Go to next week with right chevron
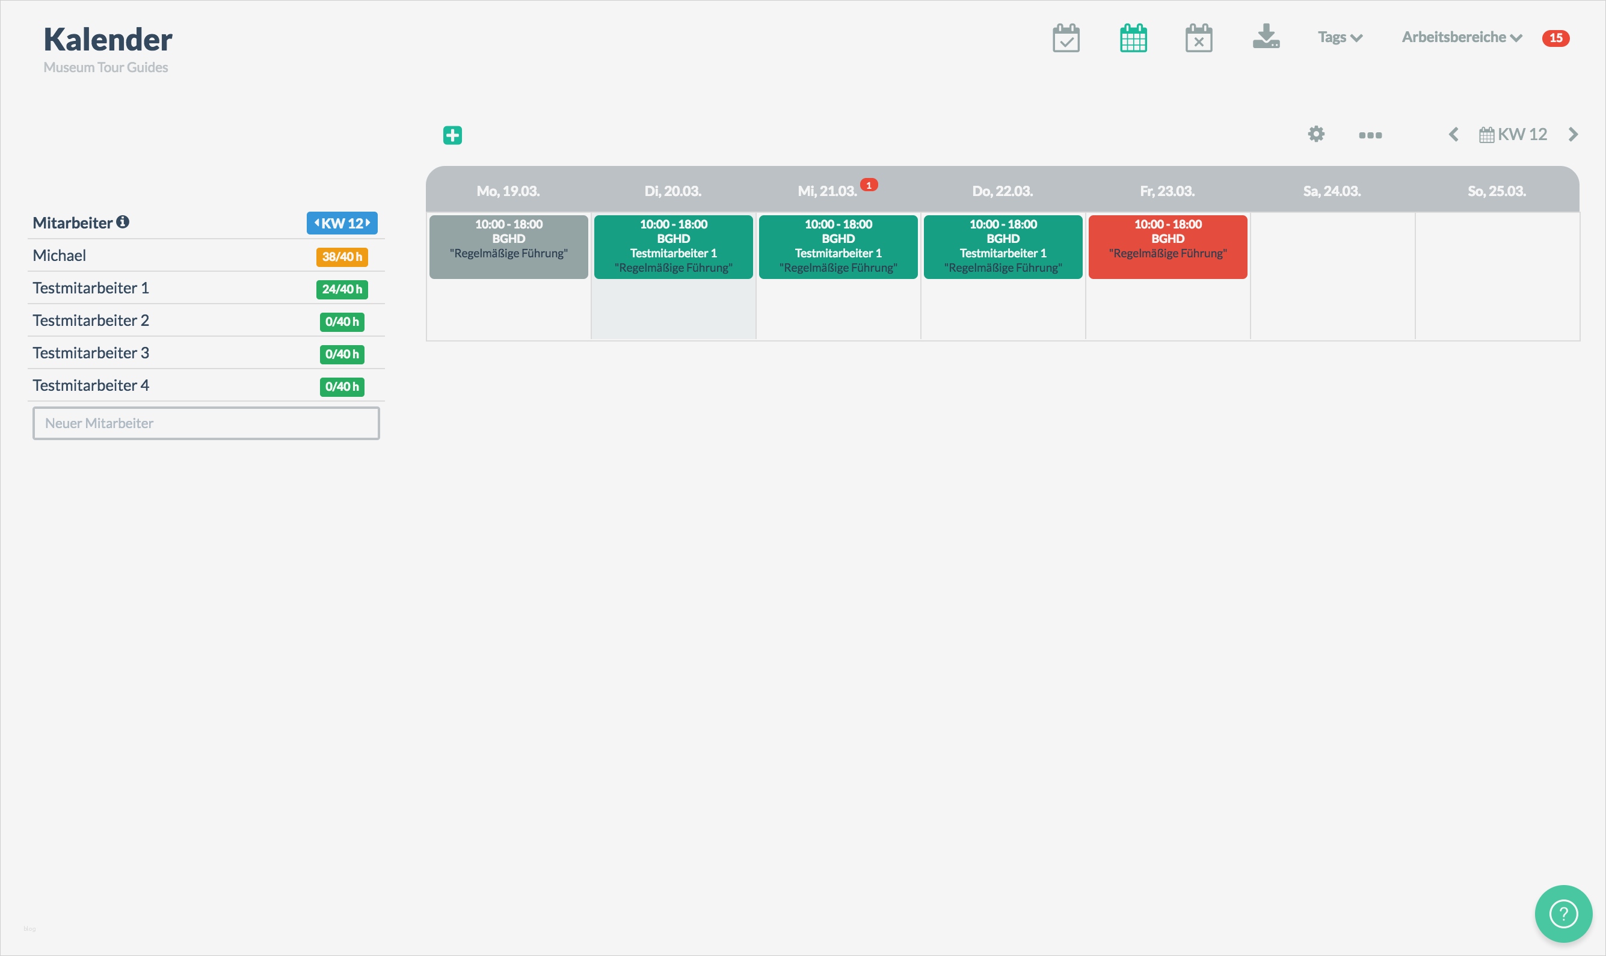 [x=1573, y=134]
